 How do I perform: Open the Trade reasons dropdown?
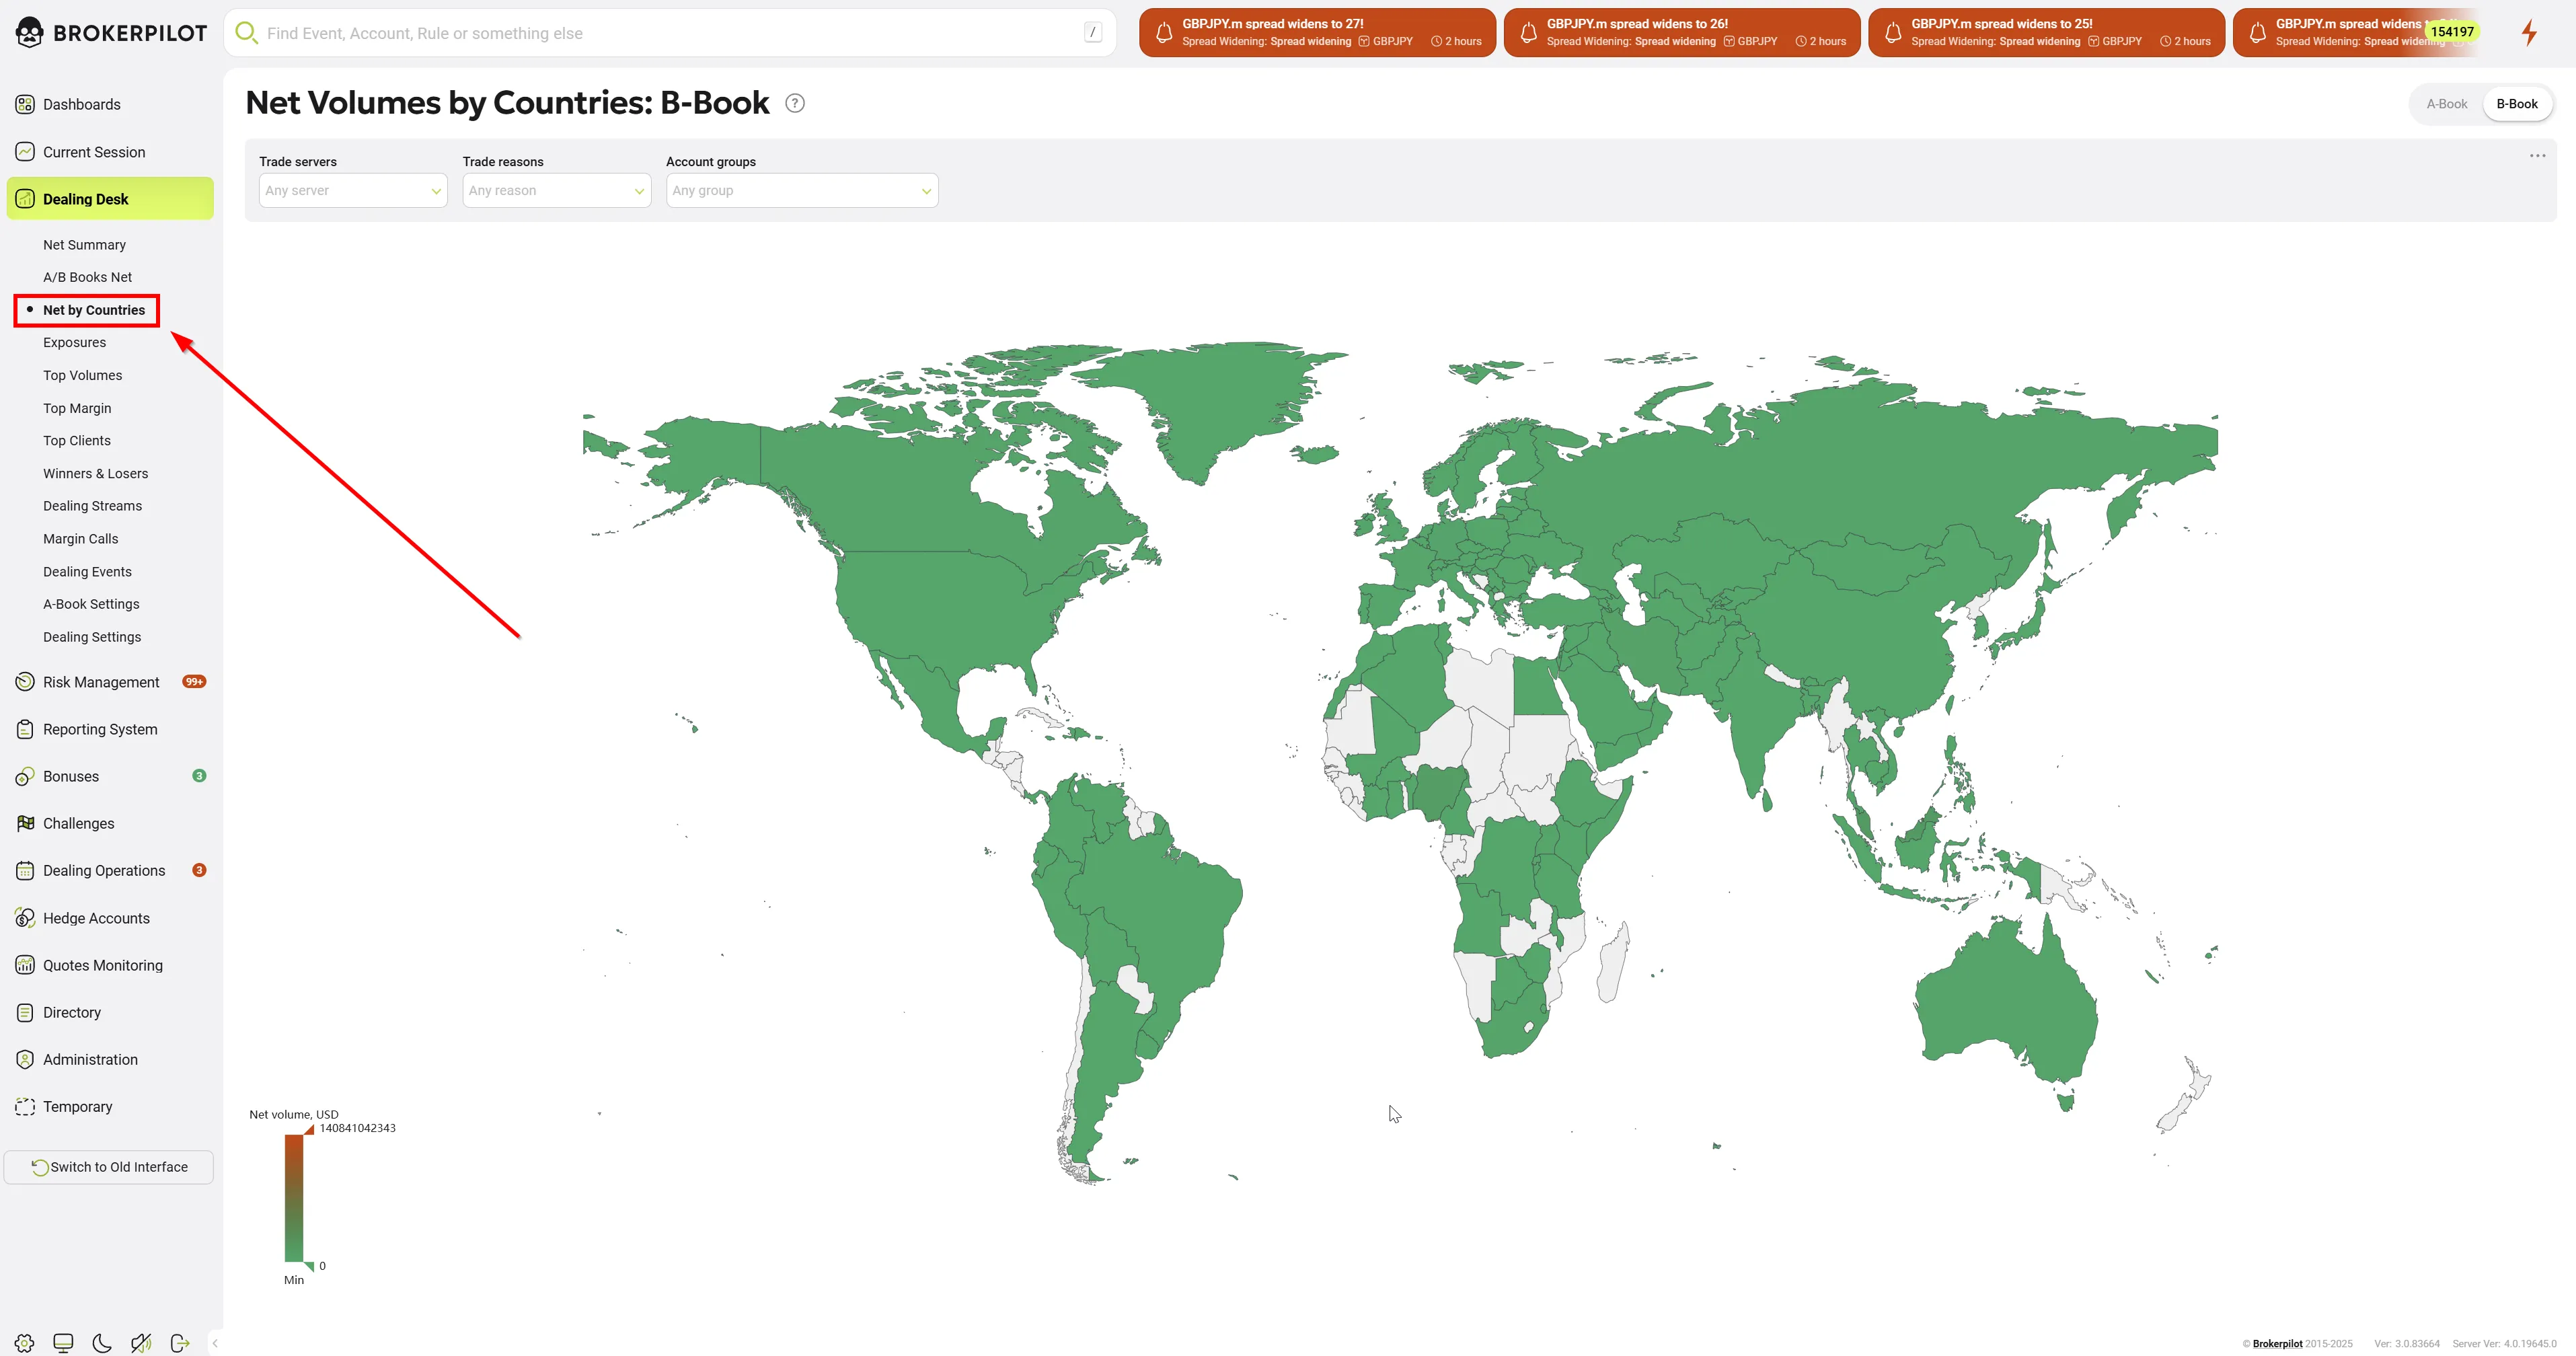point(556,190)
